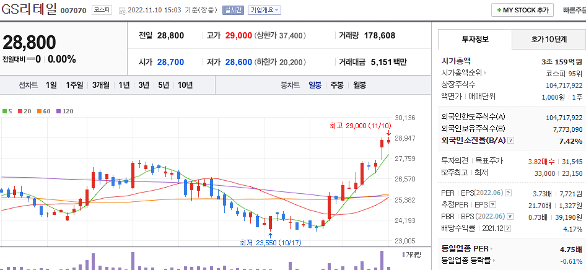Open help icon next to 외국인소진율(B/A)
The image size is (586, 270).
point(511,141)
